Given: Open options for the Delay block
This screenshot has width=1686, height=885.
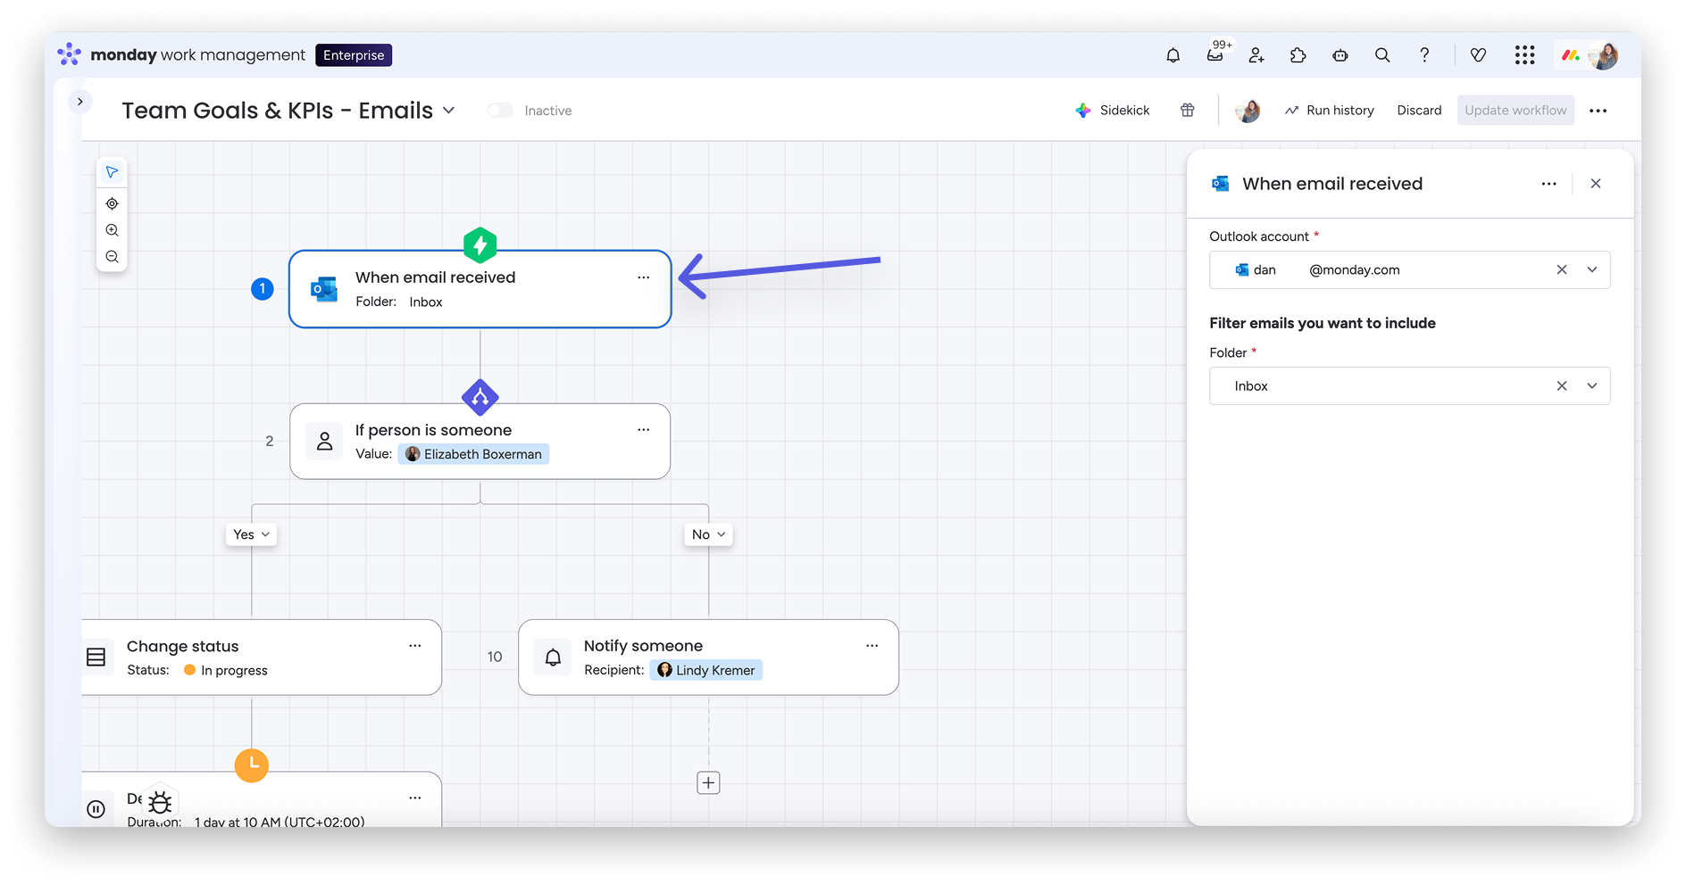Looking at the screenshot, I should pos(414,798).
